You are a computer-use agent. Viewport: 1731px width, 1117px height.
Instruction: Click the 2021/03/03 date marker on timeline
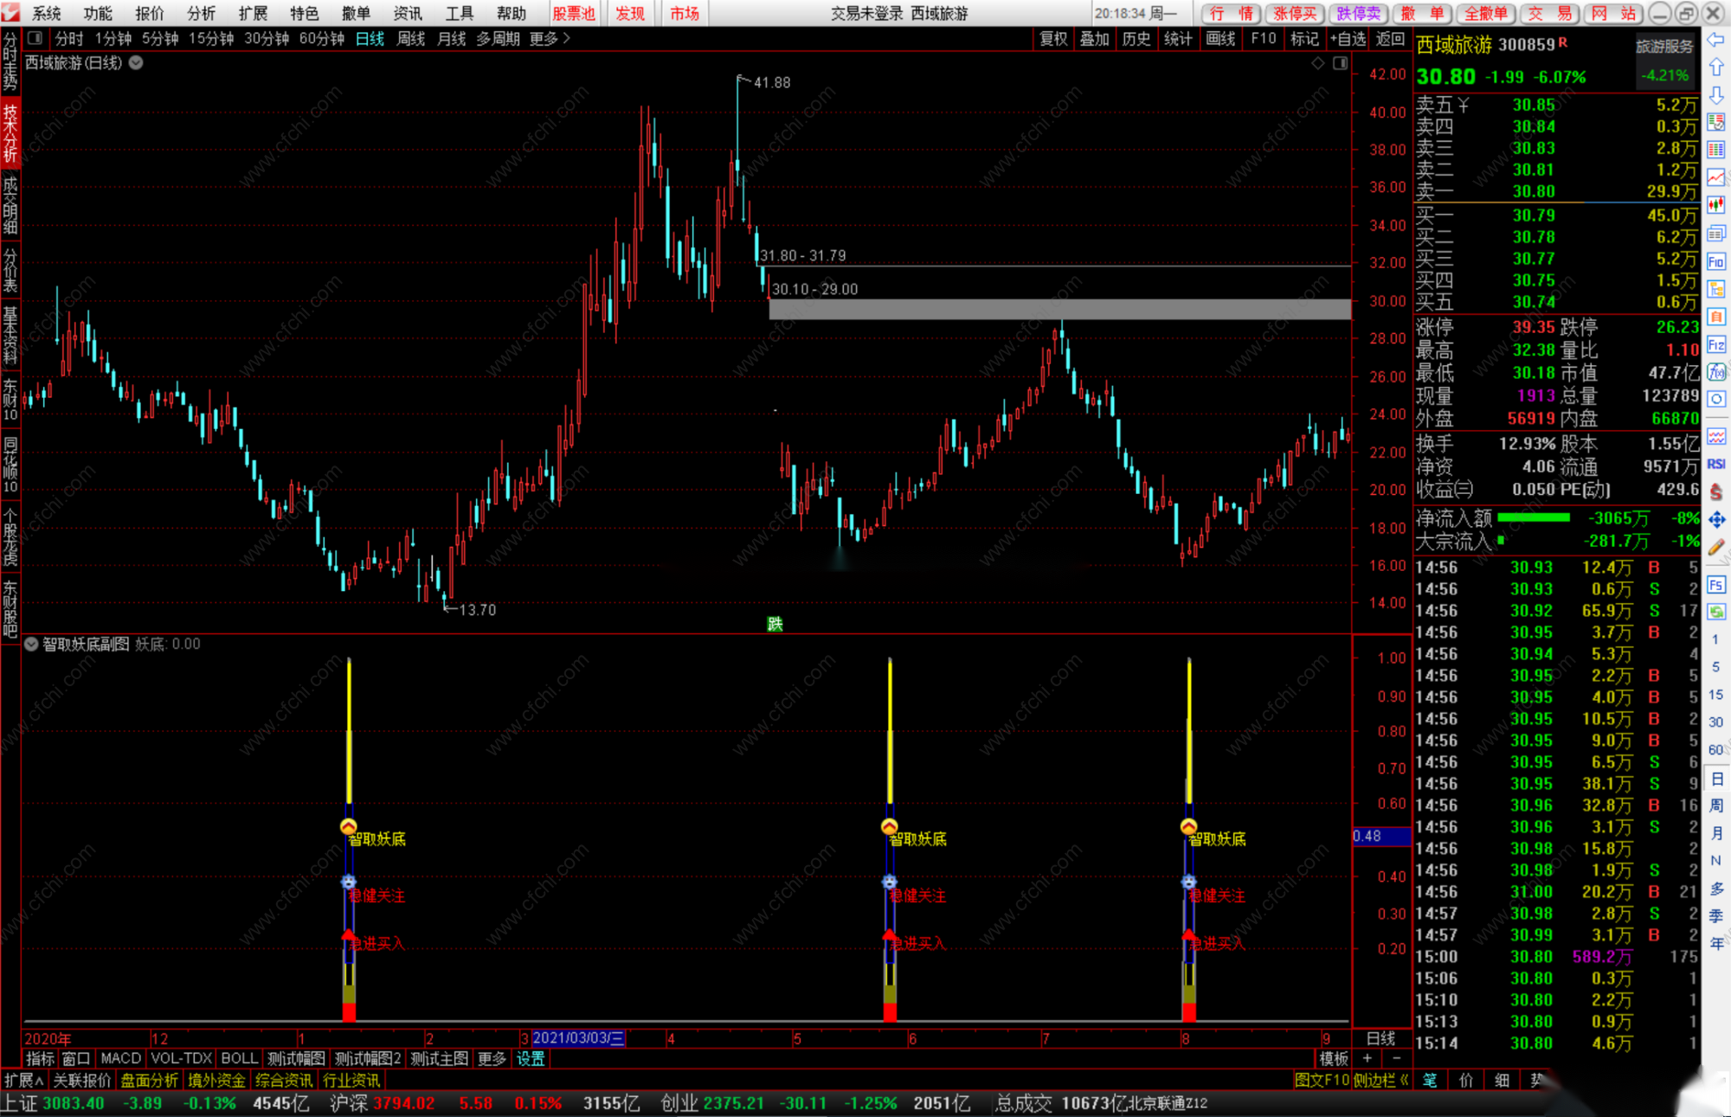(577, 1038)
